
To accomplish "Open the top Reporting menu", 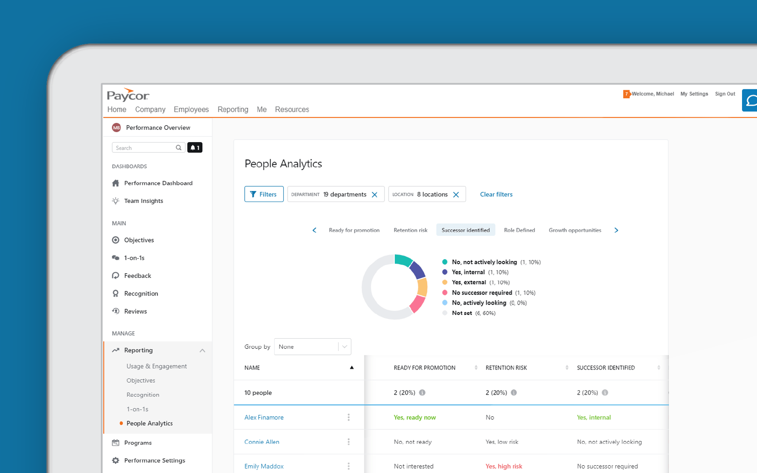I will (x=233, y=109).
